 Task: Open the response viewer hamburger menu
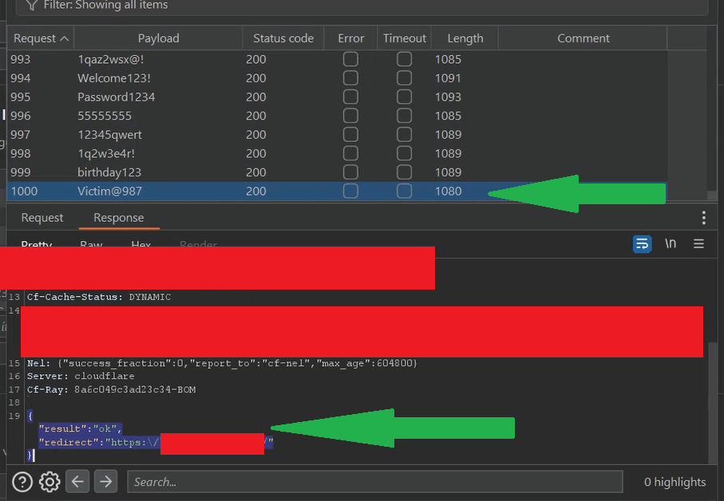tap(698, 244)
